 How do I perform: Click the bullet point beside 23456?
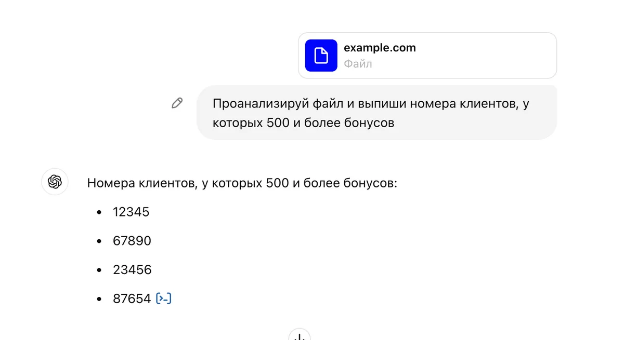pos(99,270)
